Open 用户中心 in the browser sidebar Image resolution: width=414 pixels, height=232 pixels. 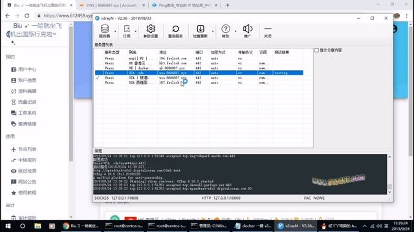tap(23, 70)
